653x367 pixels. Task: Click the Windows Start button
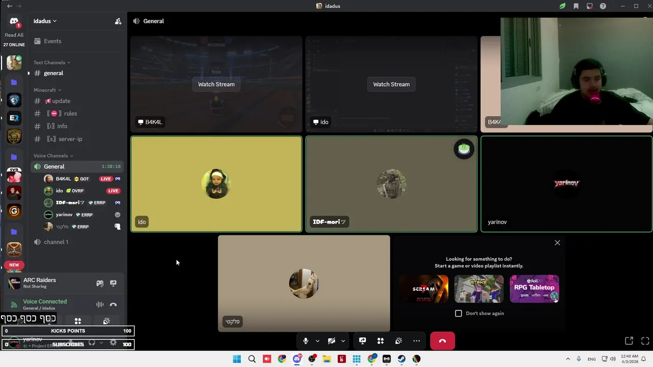237,359
